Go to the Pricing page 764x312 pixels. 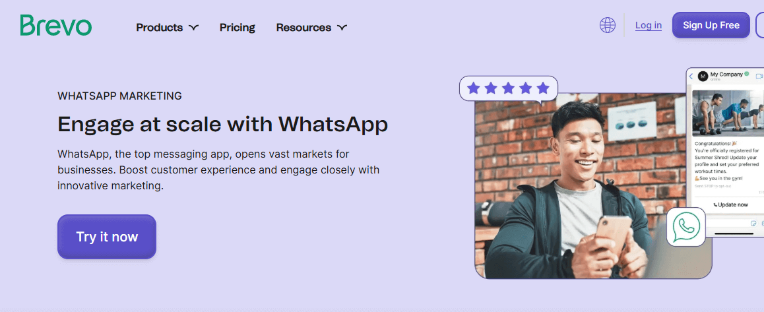click(x=238, y=28)
